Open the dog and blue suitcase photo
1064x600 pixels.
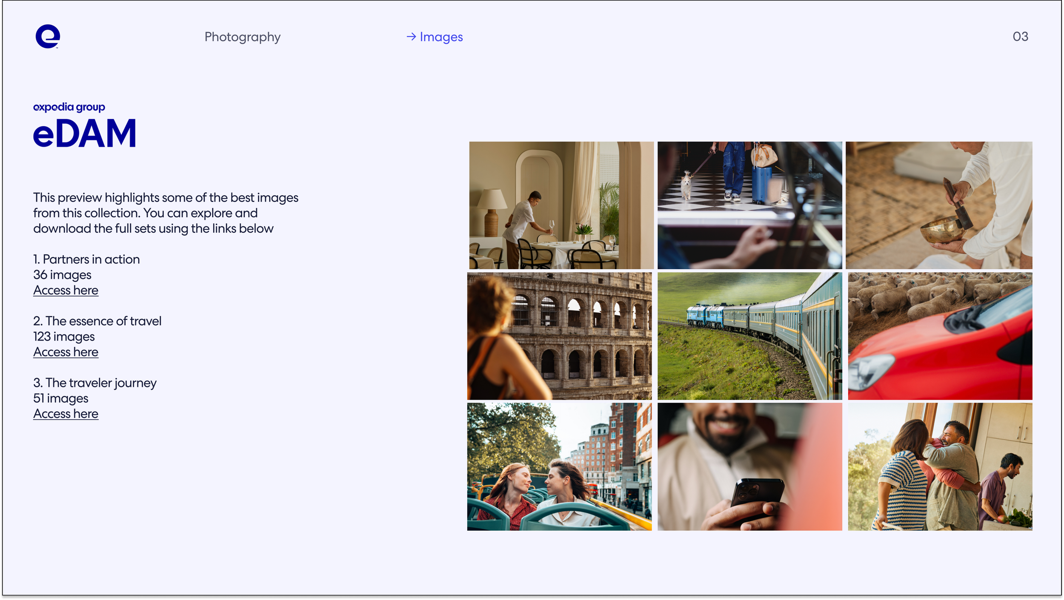tap(749, 205)
